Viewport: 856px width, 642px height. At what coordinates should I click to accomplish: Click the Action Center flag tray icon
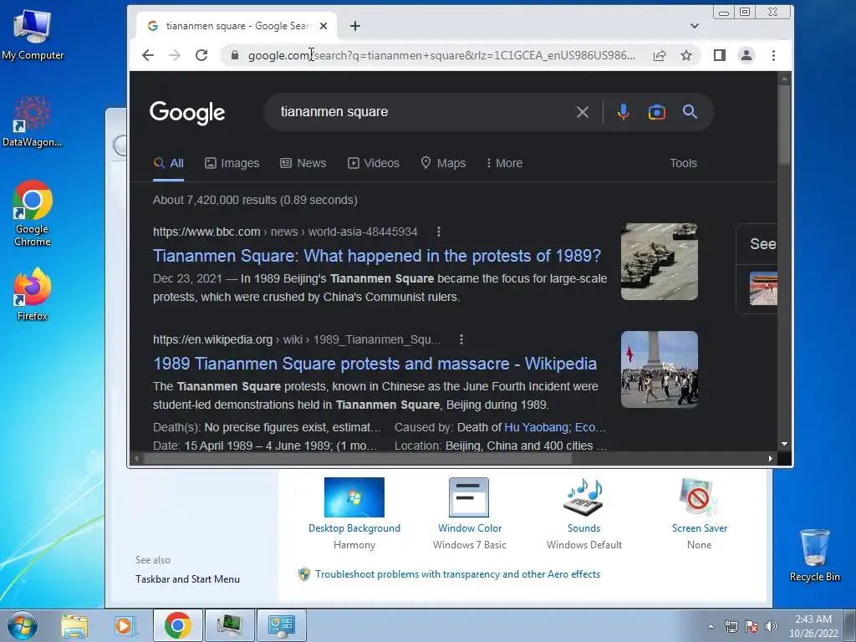(752, 626)
